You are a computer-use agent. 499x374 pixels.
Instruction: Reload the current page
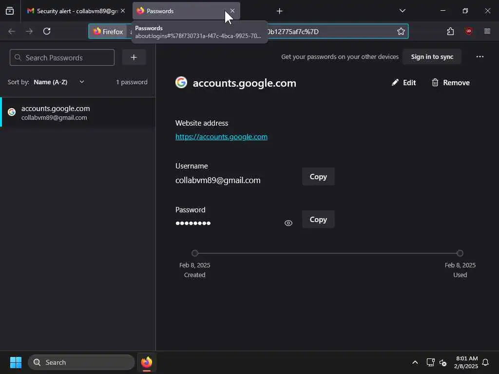(47, 31)
